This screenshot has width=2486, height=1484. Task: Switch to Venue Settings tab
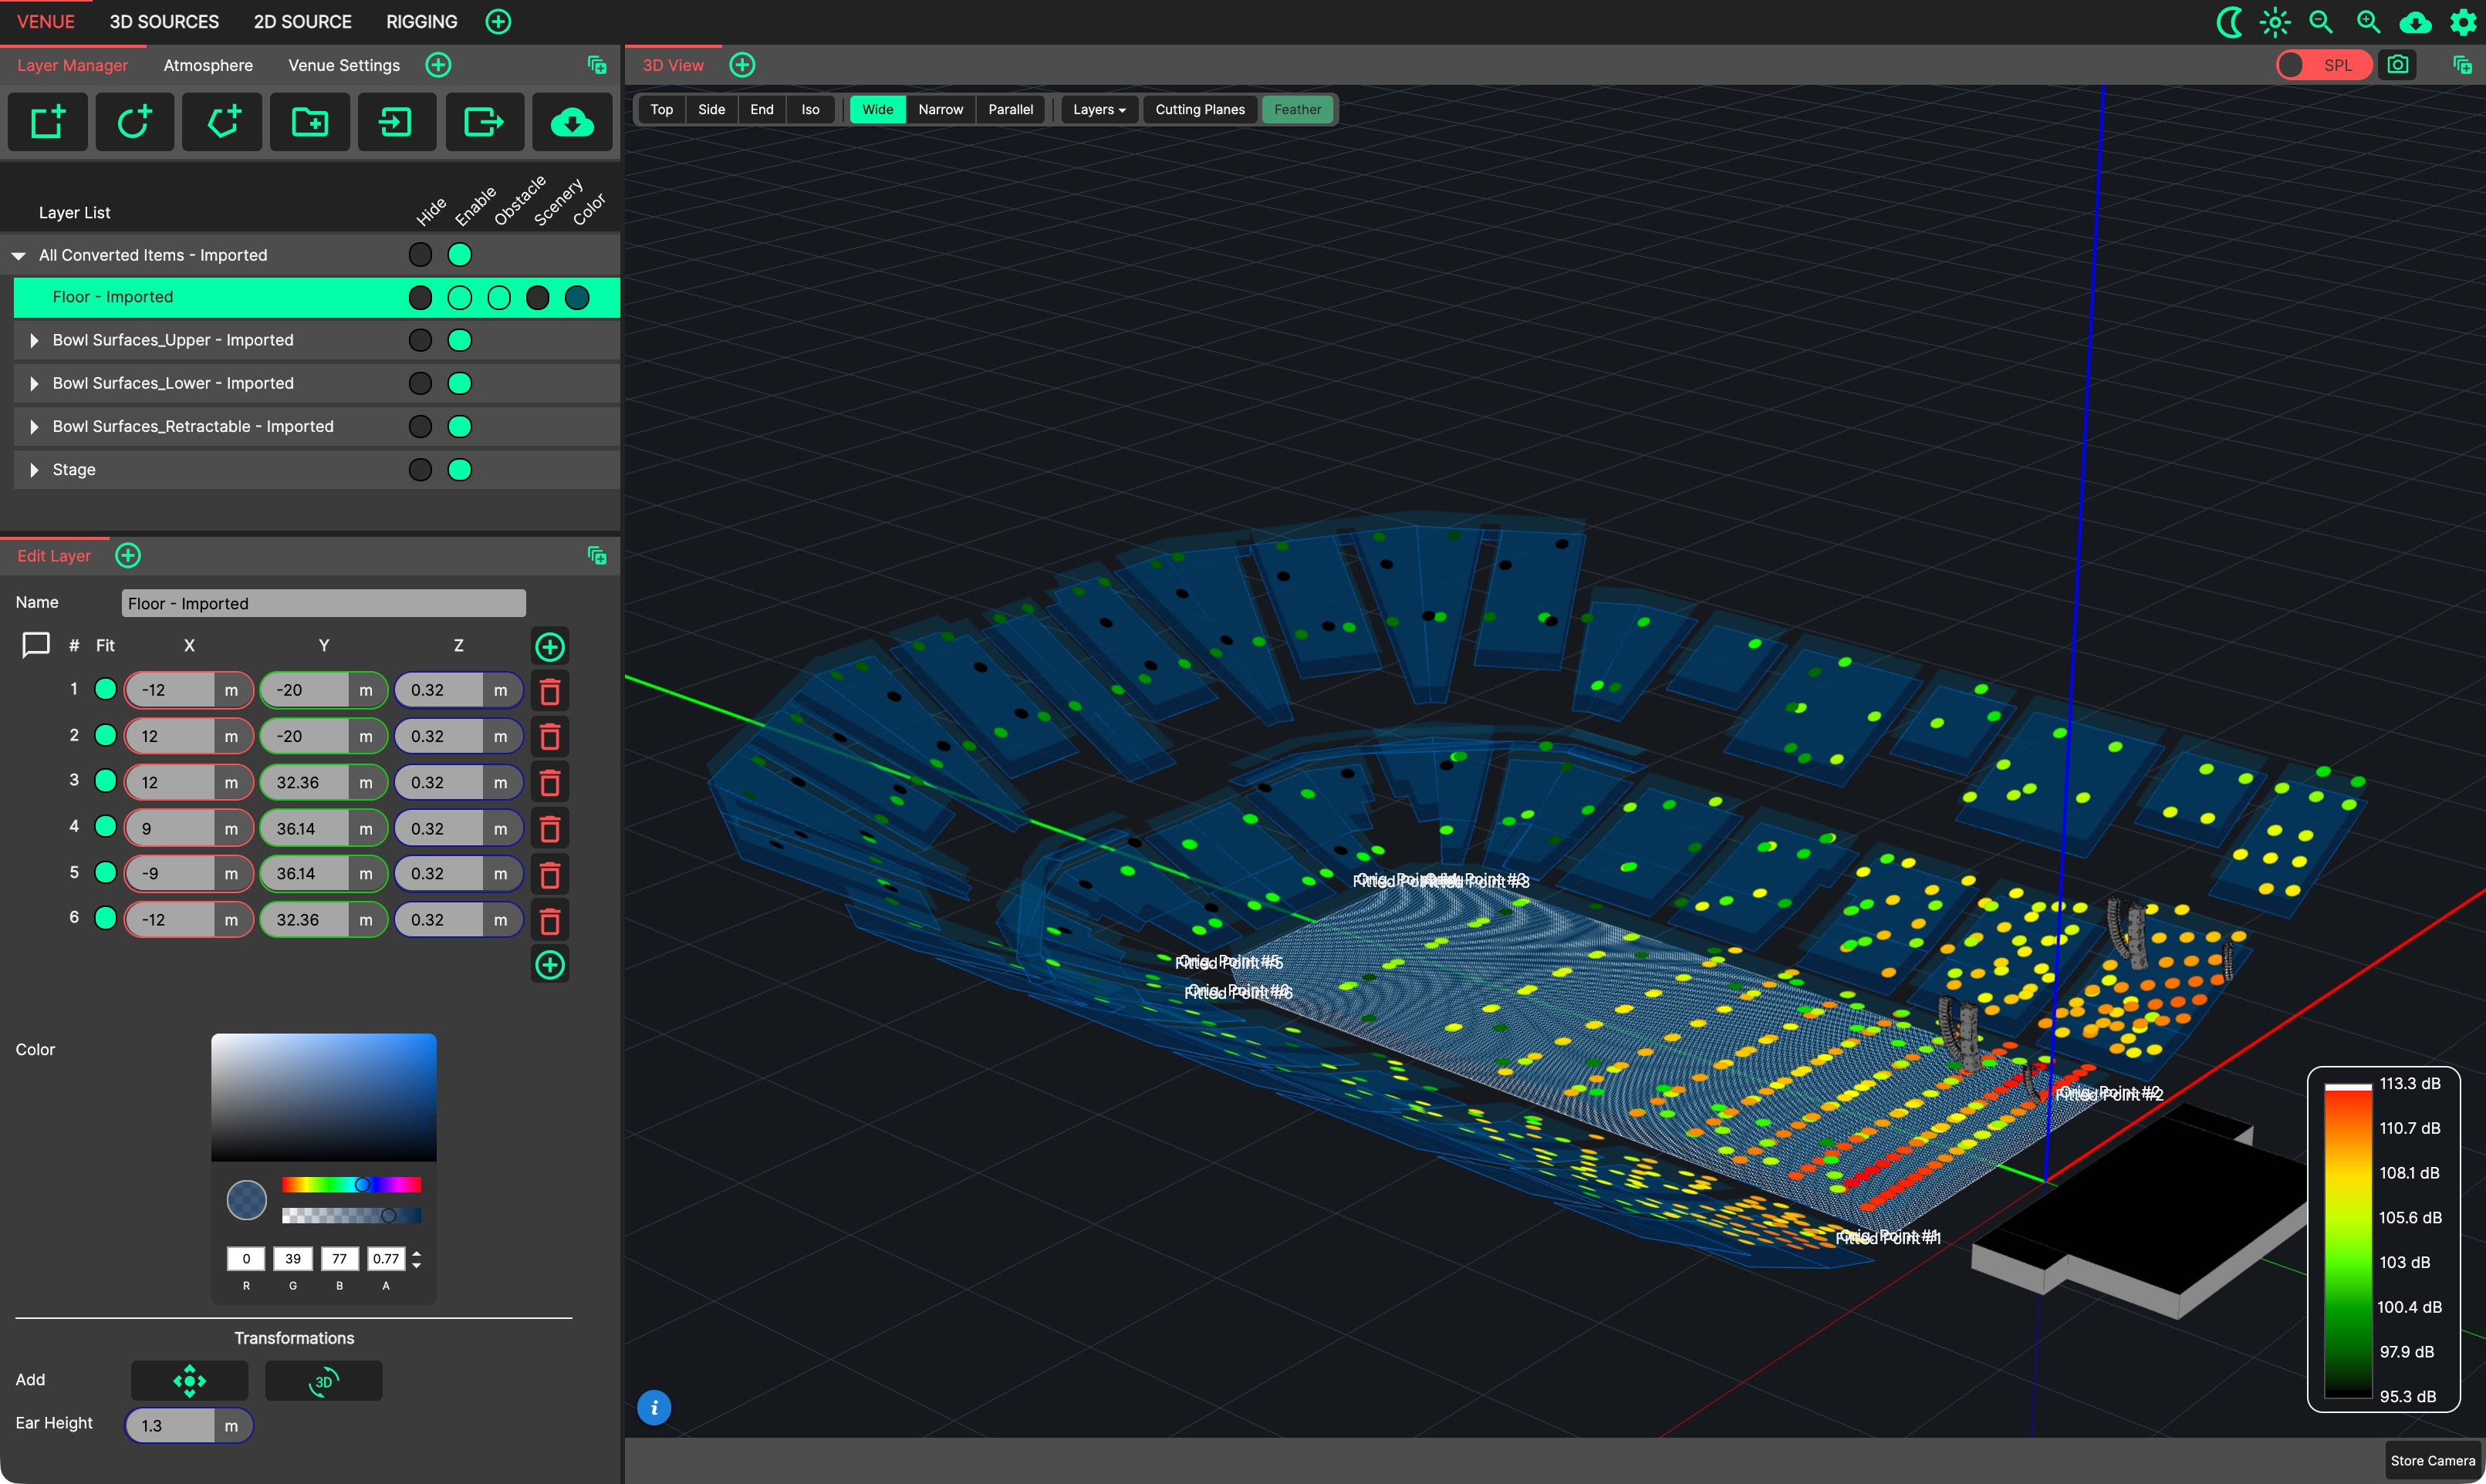tap(343, 65)
